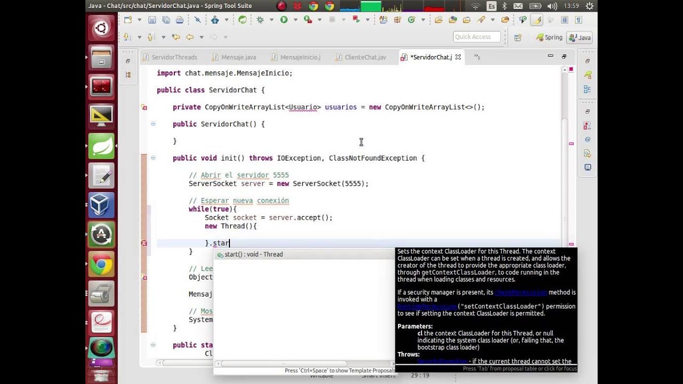Minimize the editor area
Viewport: 683px width, 384px height.
coord(550,56)
